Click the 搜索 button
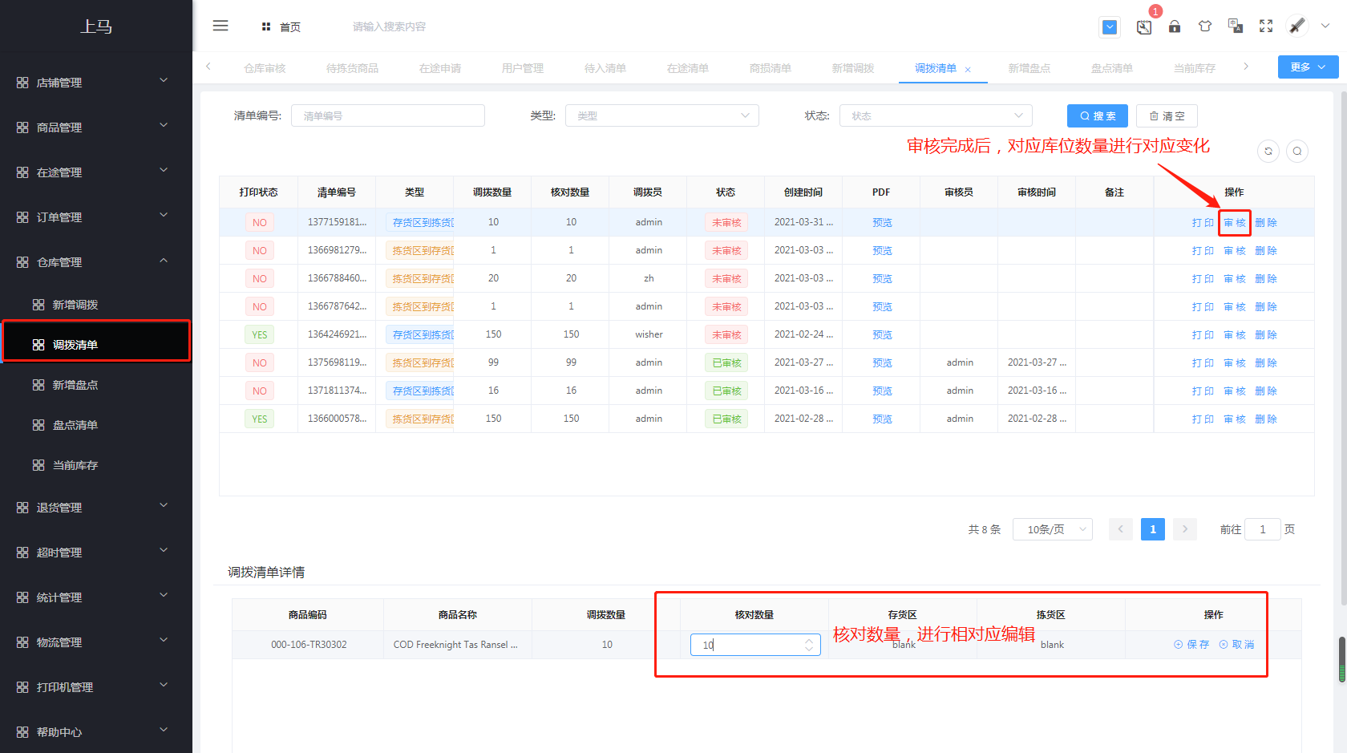 tap(1098, 115)
